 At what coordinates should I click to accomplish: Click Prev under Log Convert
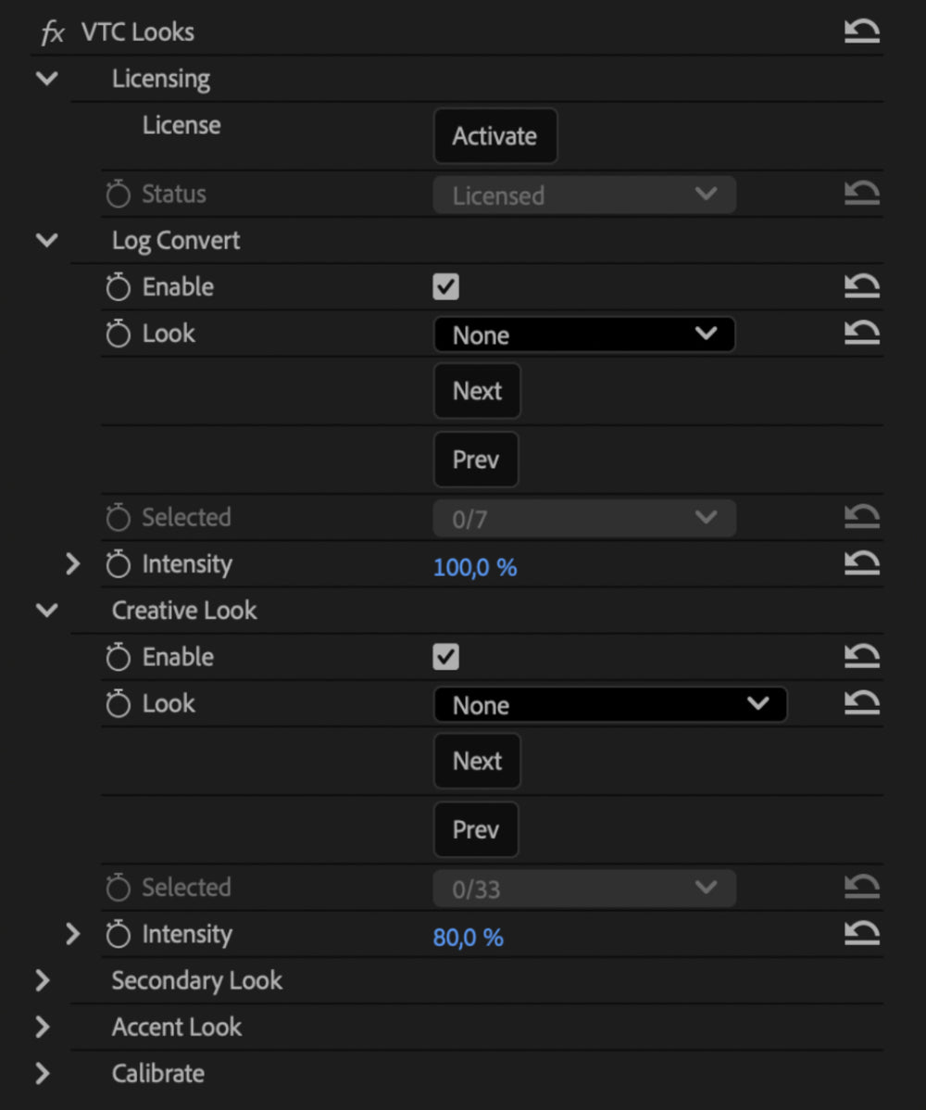pyautogui.click(x=475, y=460)
